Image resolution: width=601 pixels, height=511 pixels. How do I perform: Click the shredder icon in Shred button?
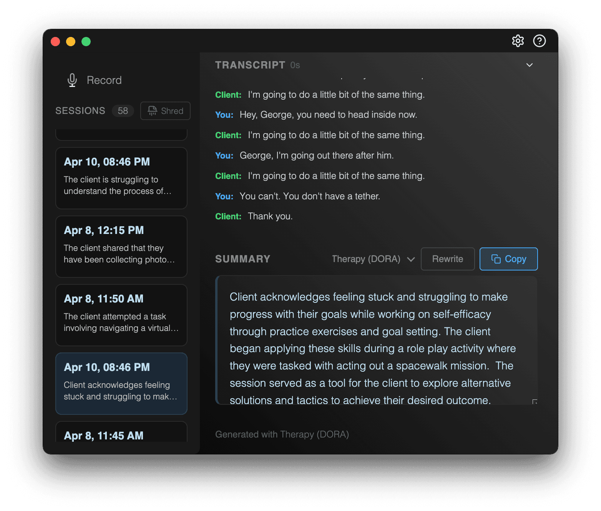tap(153, 111)
